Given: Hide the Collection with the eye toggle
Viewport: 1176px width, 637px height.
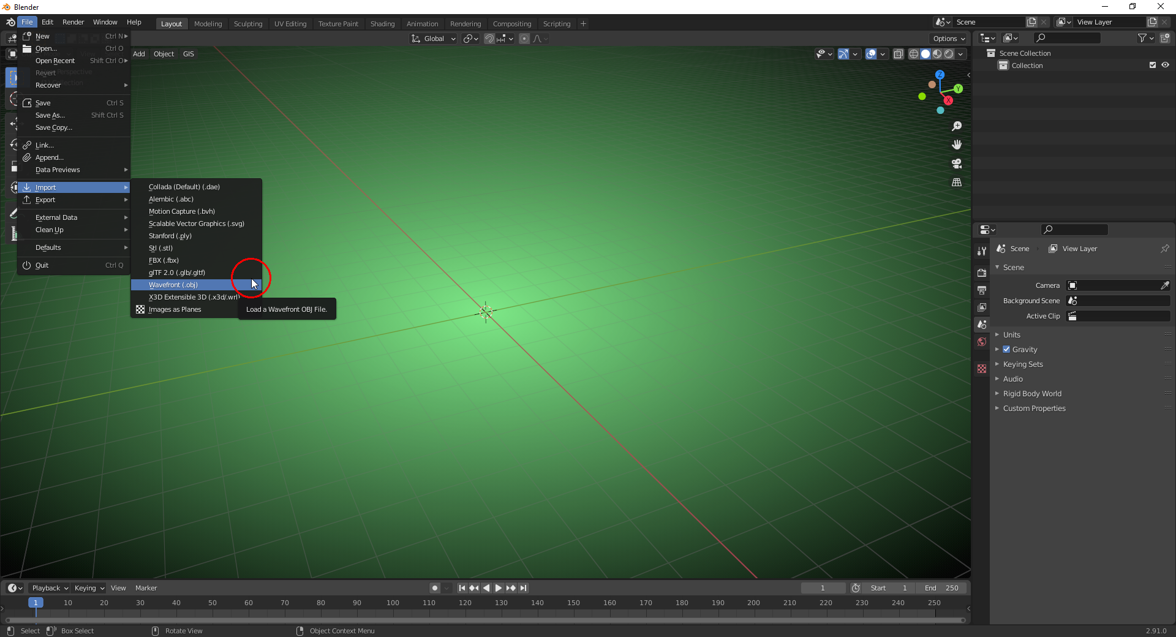Looking at the screenshot, I should pyautogui.click(x=1165, y=65).
